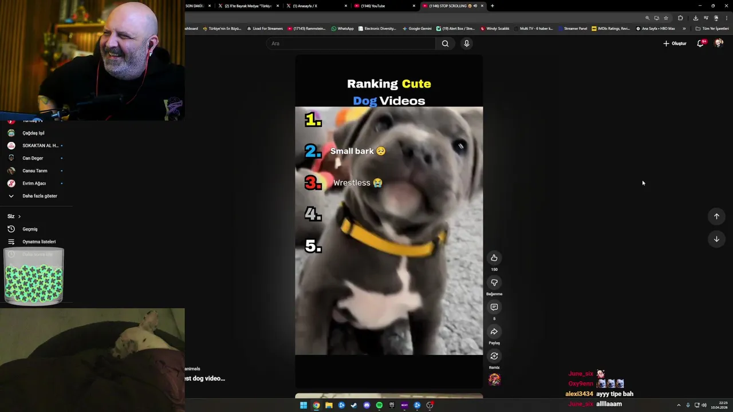The height and width of the screenshot is (412, 733).
Task: Open Epic Games from the taskbar
Action: point(392,405)
